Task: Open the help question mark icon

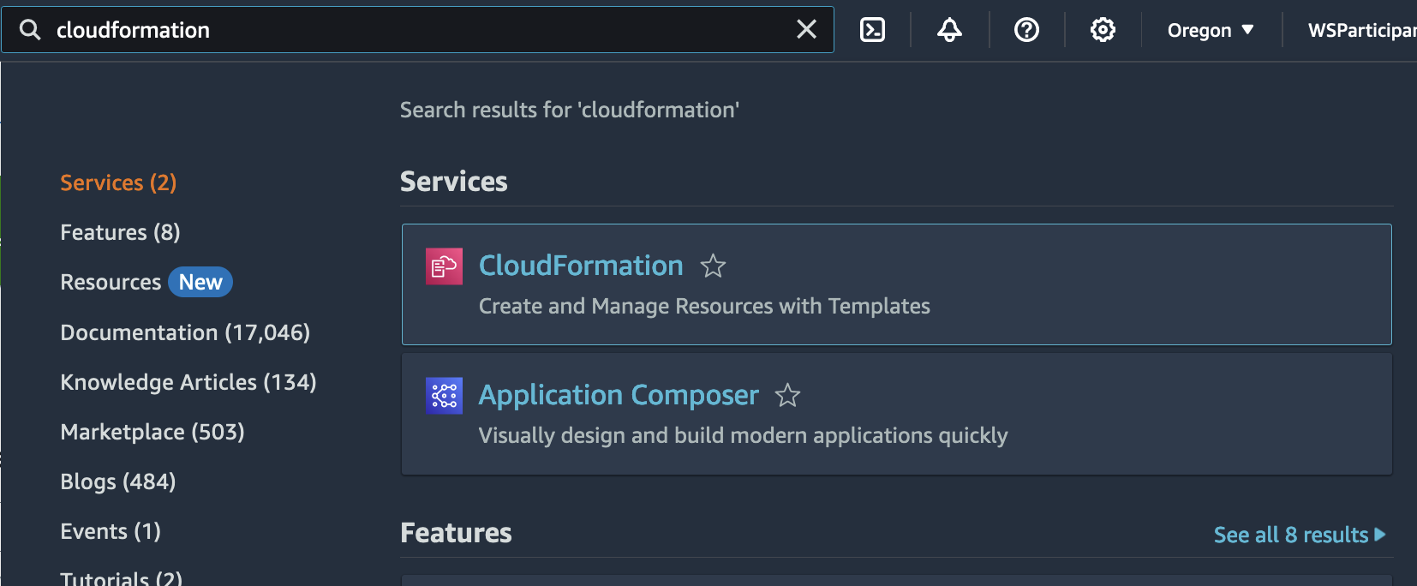Action: click(x=1026, y=30)
